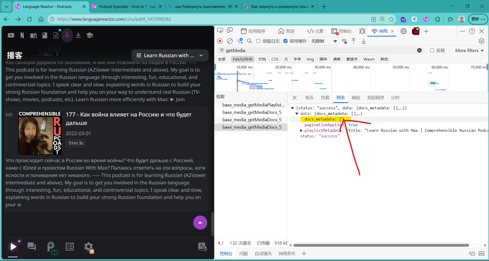Click the import HAR upload arrow

pos(354,41)
